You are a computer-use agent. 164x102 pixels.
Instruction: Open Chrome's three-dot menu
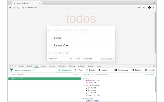coord(153,7)
